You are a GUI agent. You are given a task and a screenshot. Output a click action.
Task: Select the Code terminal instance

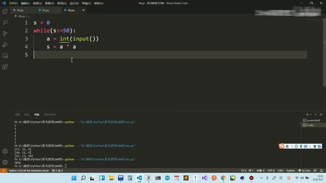[x=313, y=125]
